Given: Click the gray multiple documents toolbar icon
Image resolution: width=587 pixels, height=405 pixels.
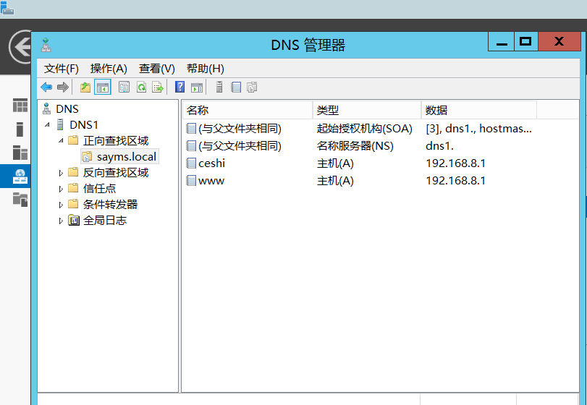Looking at the screenshot, I should (252, 88).
